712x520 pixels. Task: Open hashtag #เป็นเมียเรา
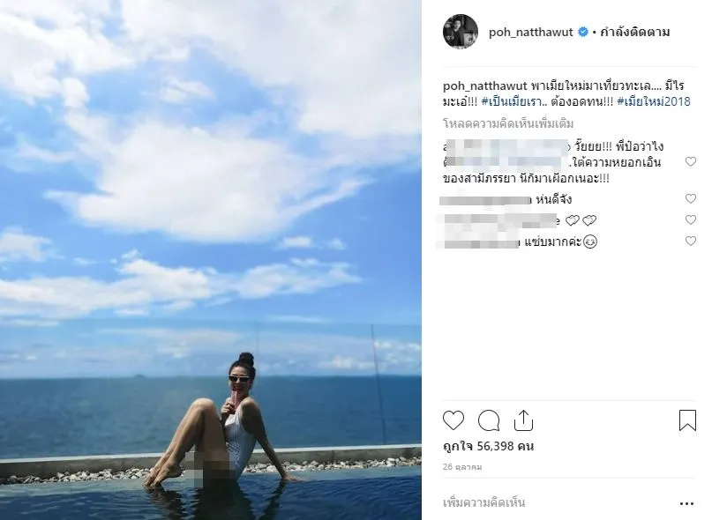tap(512, 101)
